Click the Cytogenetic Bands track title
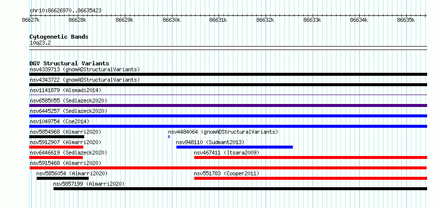This screenshot has height=208, width=441. pos(59,37)
